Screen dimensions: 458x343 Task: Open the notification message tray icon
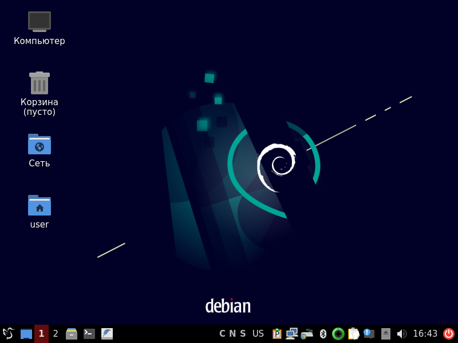coord(369,334)
